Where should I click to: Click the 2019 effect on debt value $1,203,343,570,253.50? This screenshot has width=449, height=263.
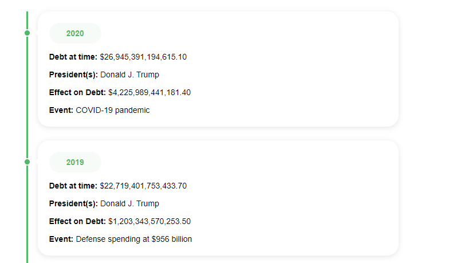tap(149, 221)
